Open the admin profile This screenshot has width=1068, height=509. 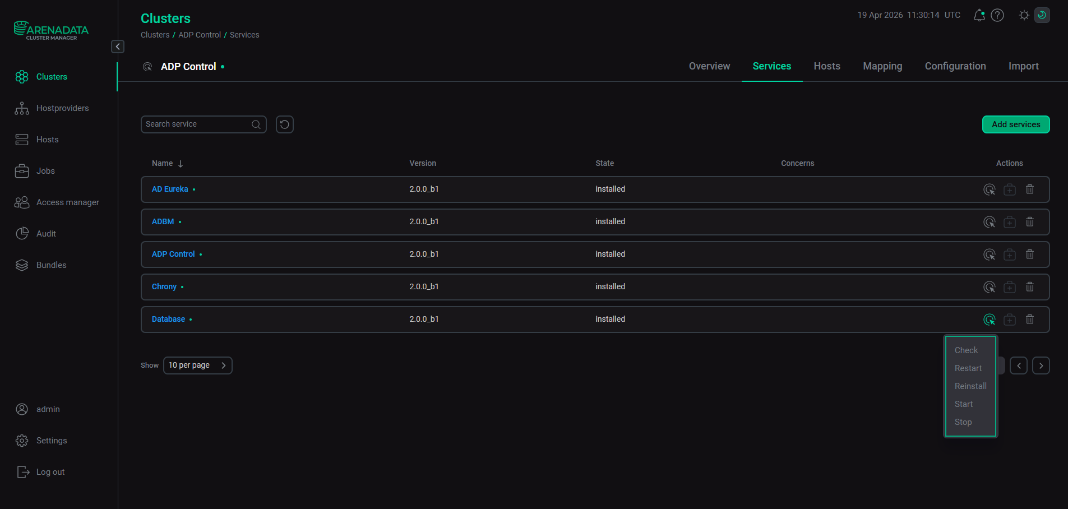coord(38,409)
